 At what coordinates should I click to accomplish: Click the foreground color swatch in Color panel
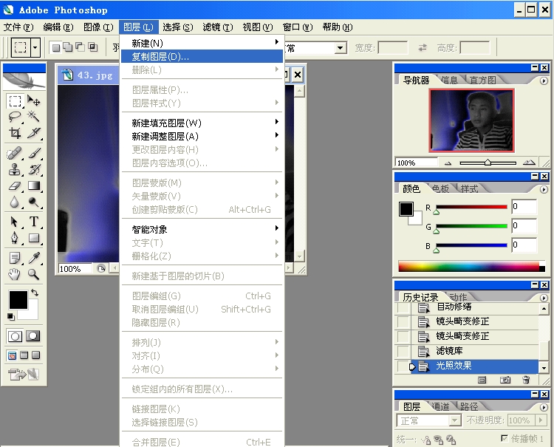(406, 209)
